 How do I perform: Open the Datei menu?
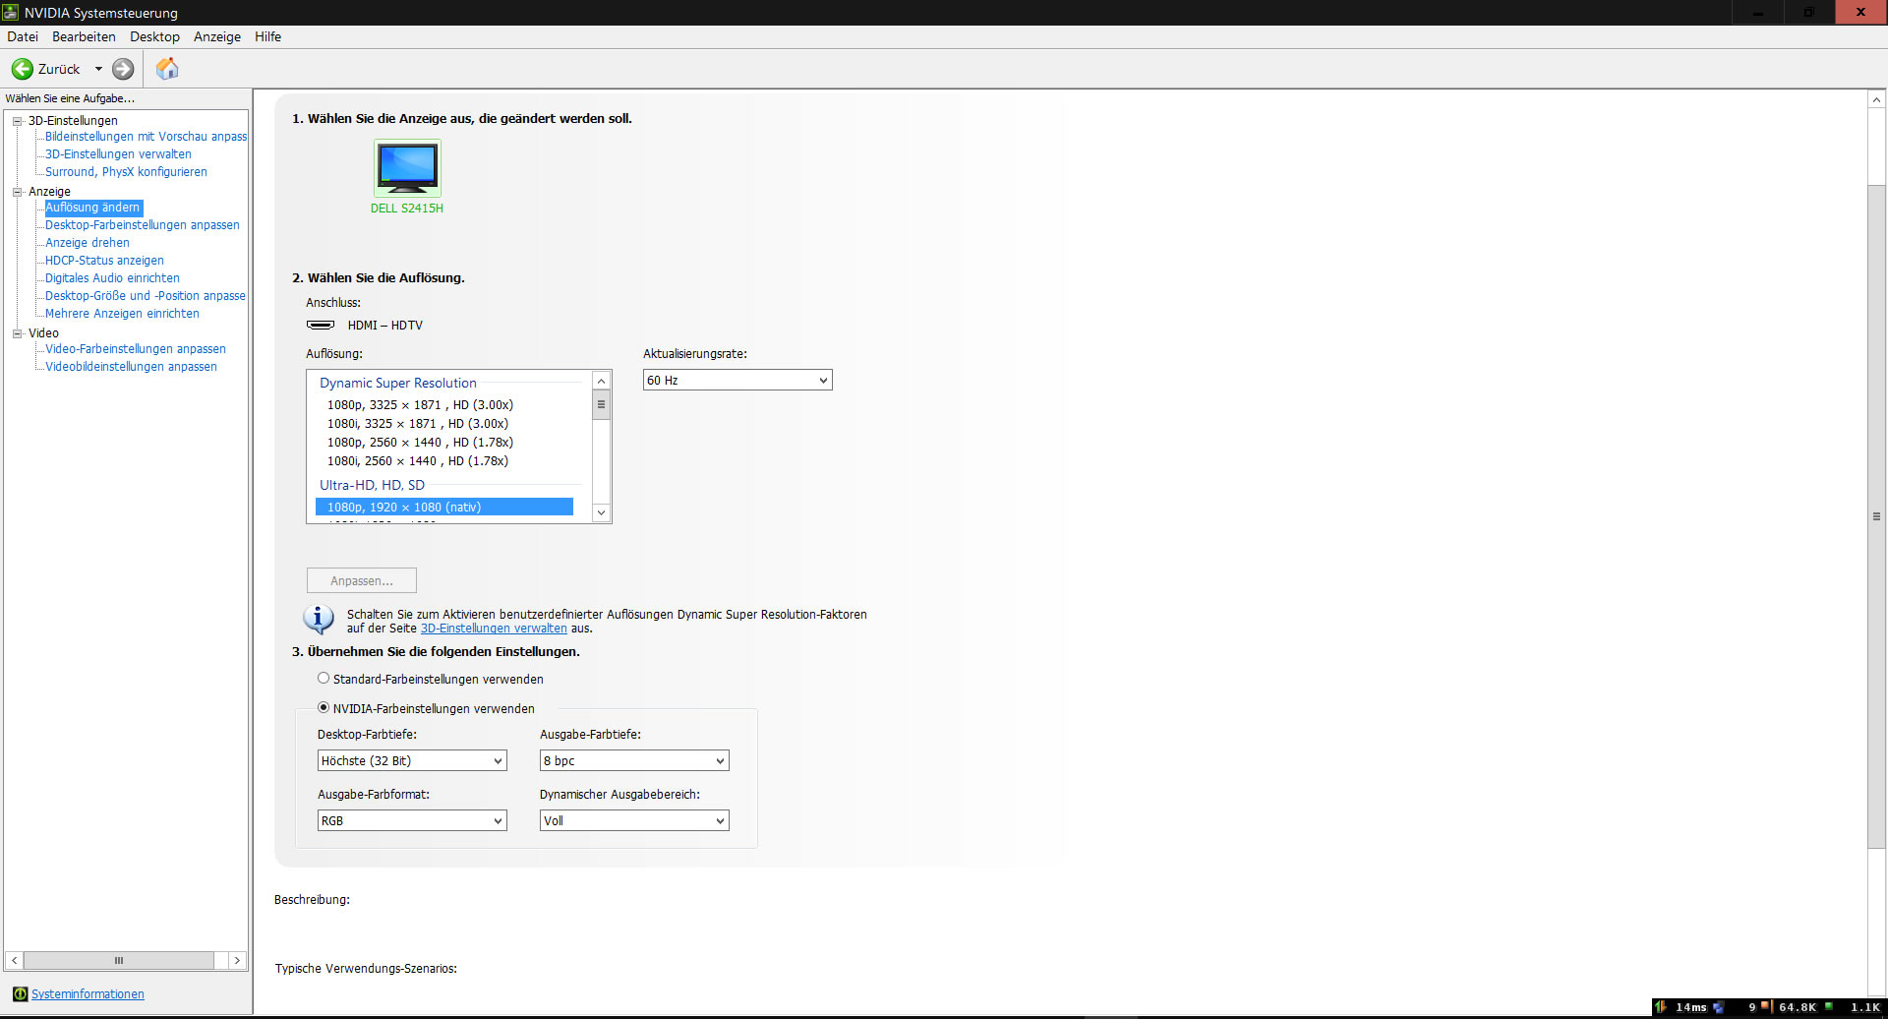point(23,36)
